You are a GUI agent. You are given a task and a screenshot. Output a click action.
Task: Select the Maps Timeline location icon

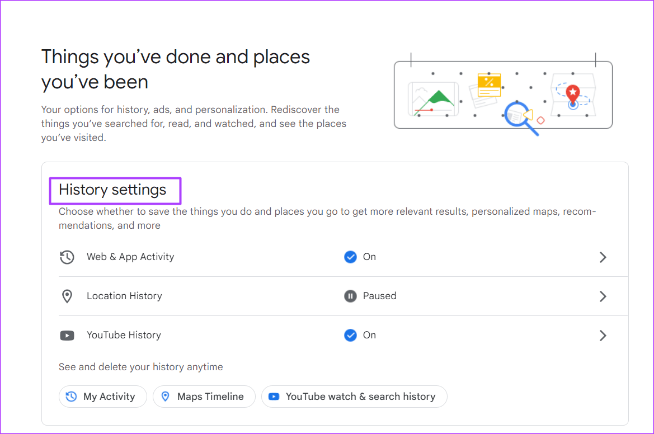[x=166, y=396]
